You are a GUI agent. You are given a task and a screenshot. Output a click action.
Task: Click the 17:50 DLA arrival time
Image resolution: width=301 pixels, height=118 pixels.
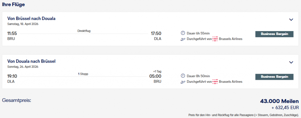pyautogui.click(x=156, y=33)
